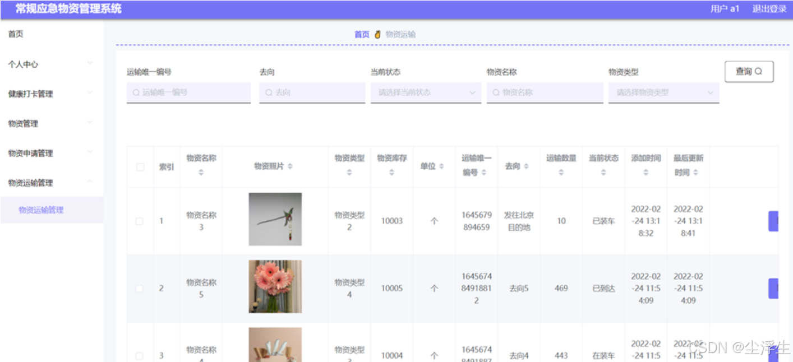Click the 发往北京目的地 cell
The width and height of the screenshot is (793, 362).
point(519,221)
